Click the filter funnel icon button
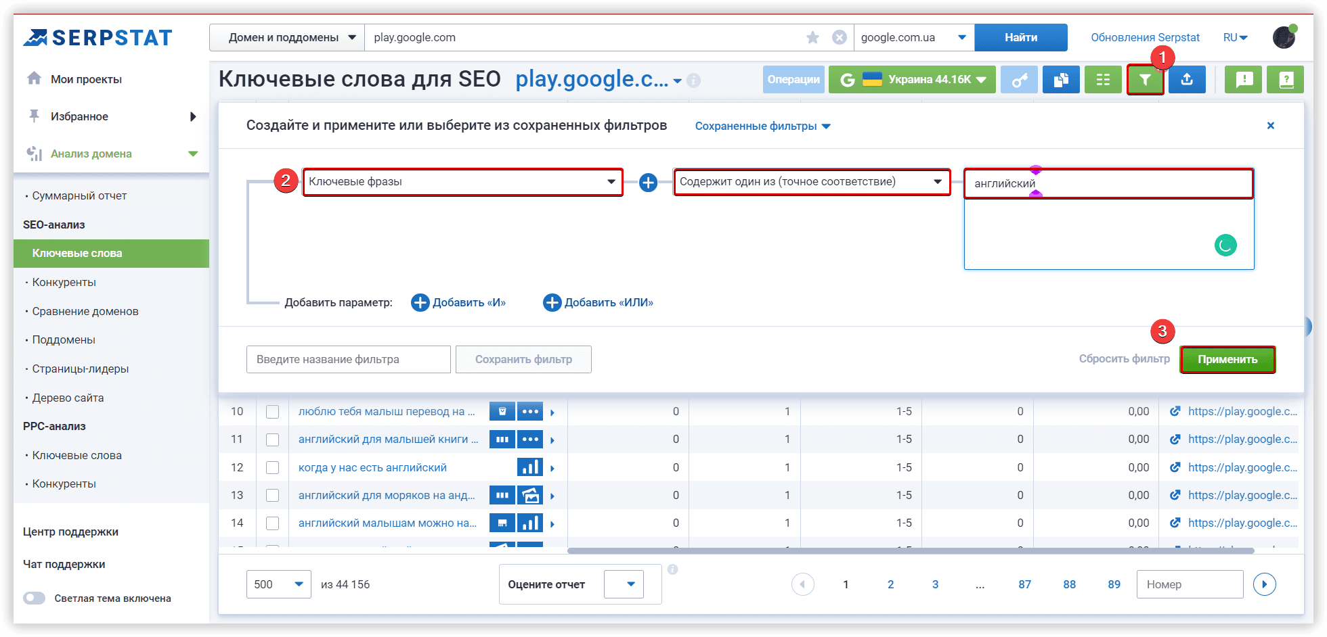The image size is (1327, 637). [1145, 80]
